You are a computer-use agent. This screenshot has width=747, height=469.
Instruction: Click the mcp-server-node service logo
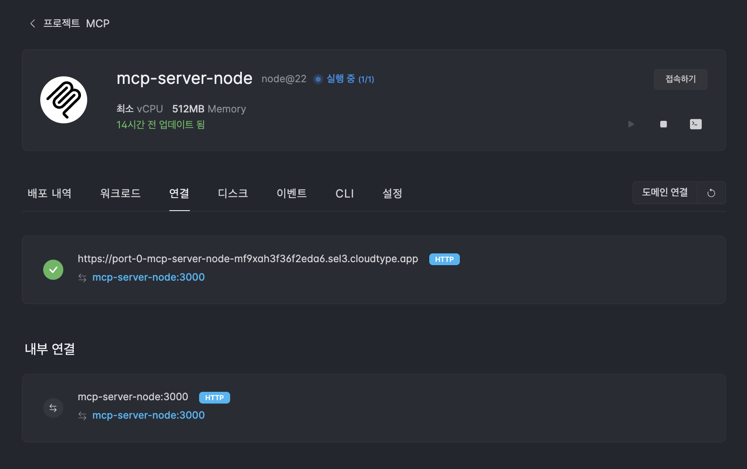tap(64, 100)
